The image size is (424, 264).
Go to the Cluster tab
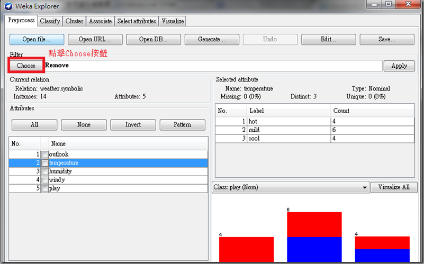[74, 21]
